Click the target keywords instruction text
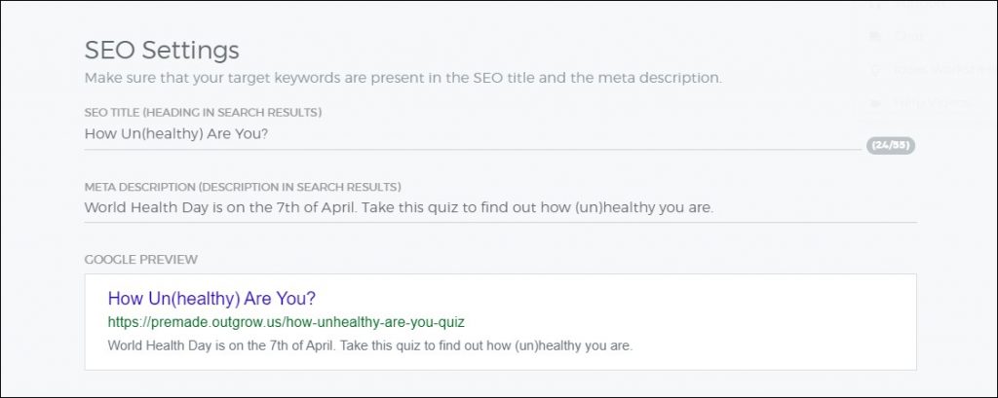 [403, 77]
